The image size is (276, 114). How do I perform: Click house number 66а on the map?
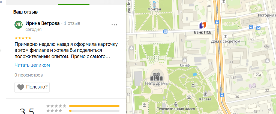point(267,46)
